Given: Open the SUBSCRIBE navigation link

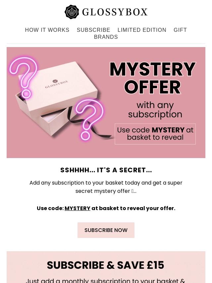Looking at the screenshot, I should (x=93, y=30).
